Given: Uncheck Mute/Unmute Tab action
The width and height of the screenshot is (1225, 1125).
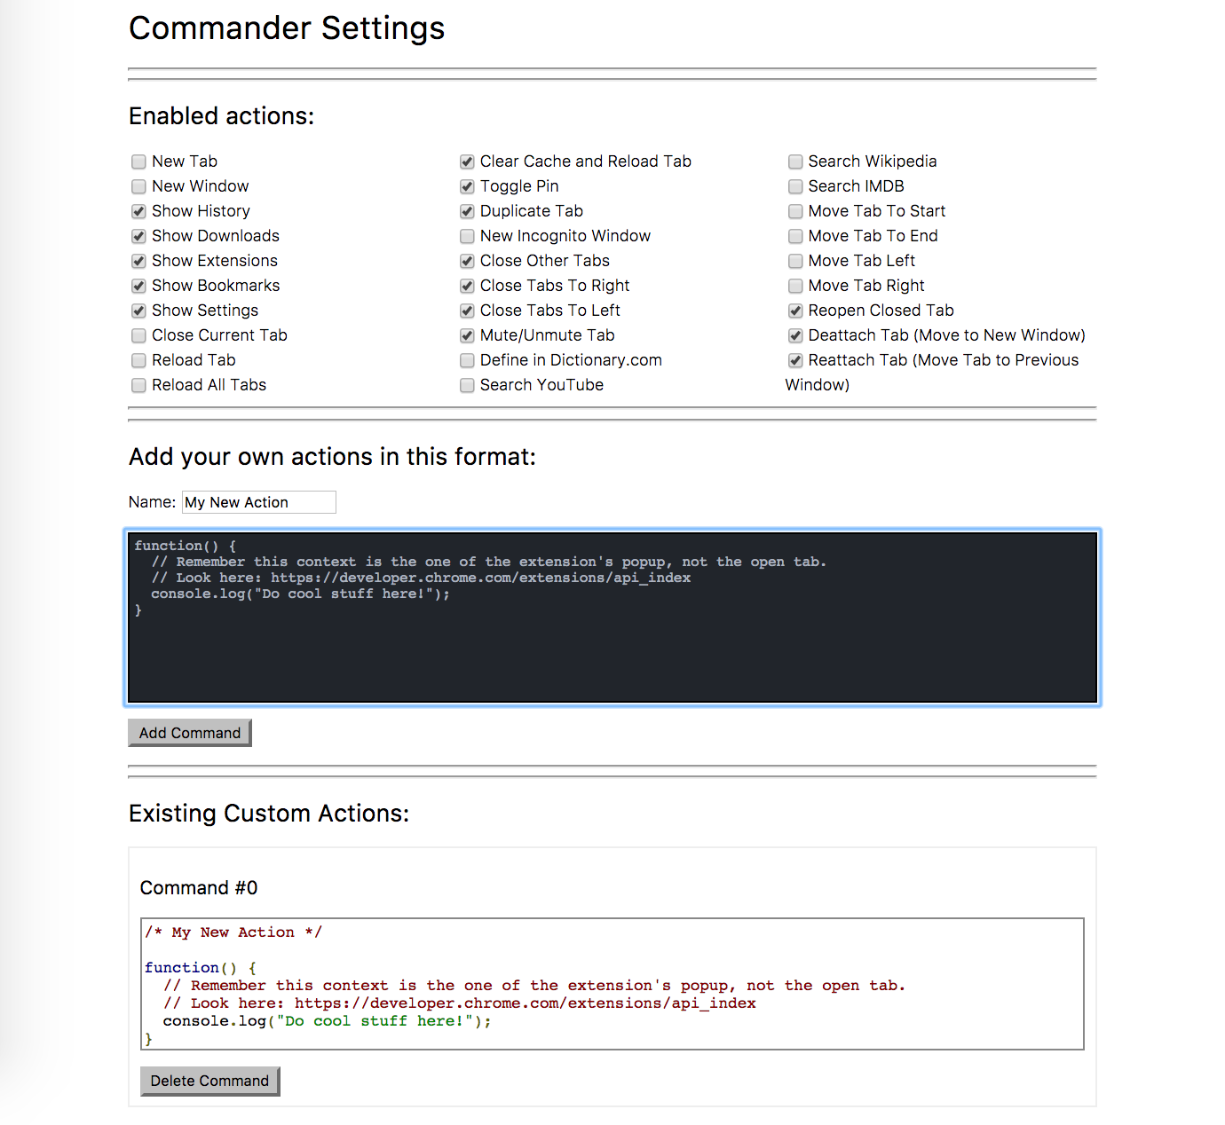Looking at the screenshot, I should pos(467,335).
